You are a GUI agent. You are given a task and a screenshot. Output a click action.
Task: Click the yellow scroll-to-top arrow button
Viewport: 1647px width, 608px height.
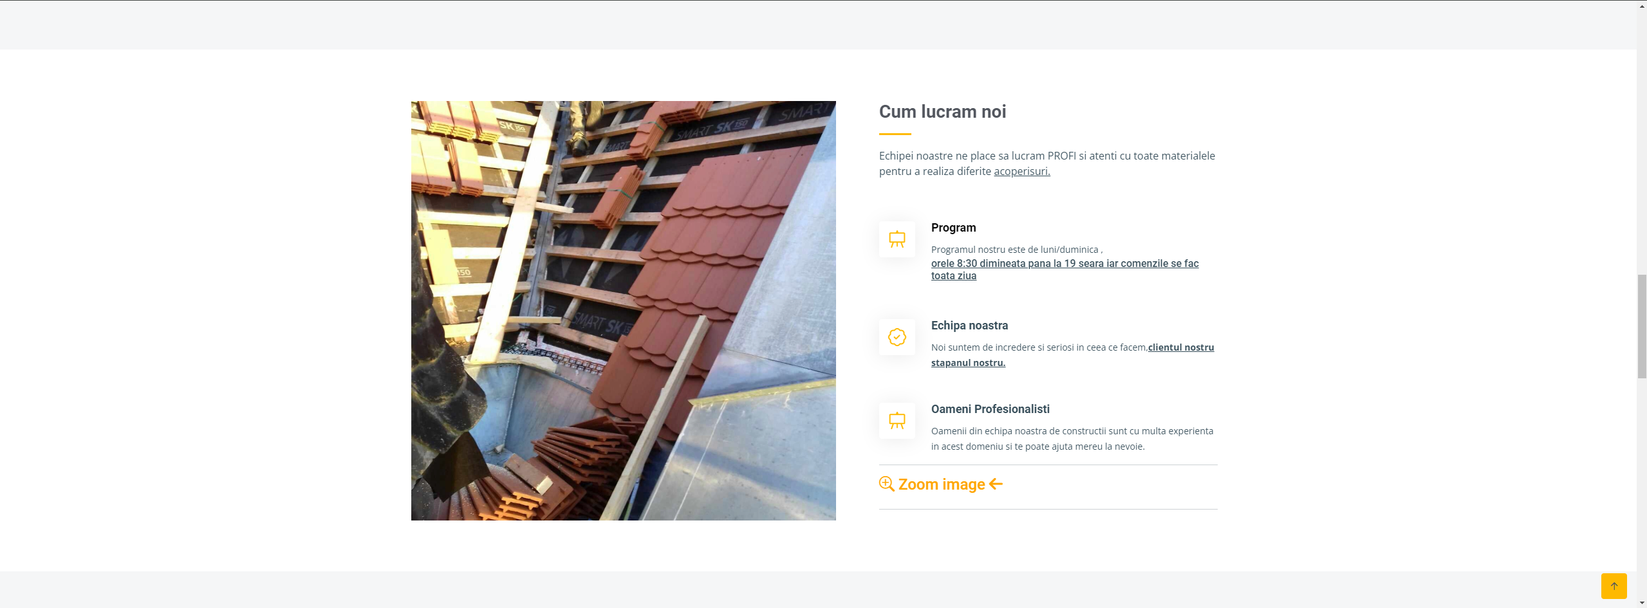[x=1614, y=586]
